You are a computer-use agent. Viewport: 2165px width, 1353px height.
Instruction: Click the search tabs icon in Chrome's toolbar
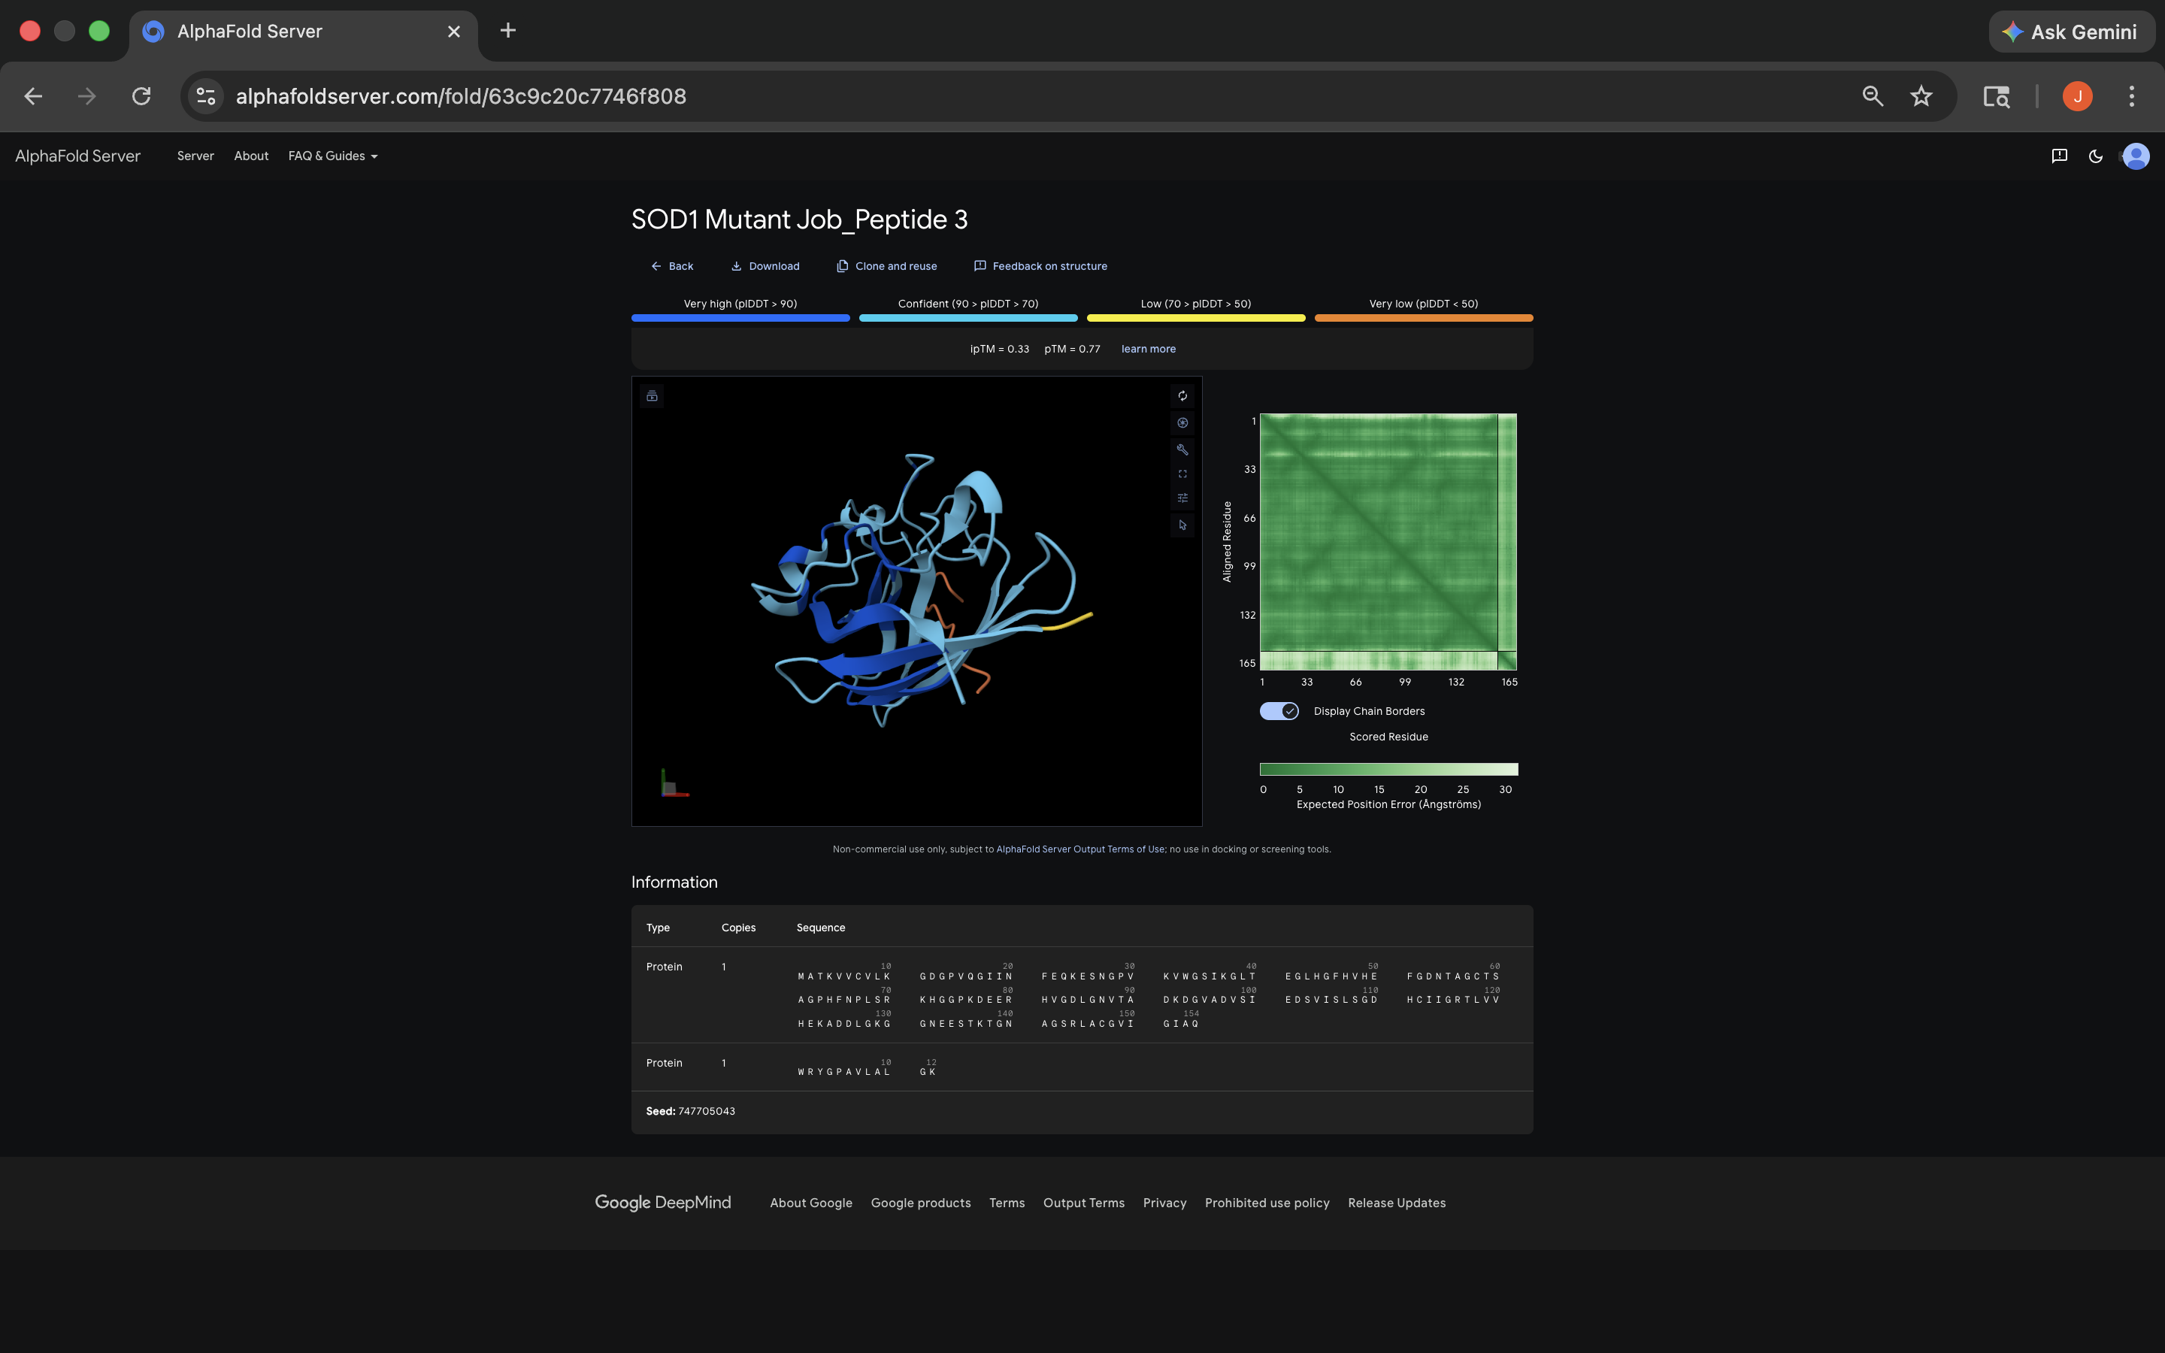[x=1996, y=95]
